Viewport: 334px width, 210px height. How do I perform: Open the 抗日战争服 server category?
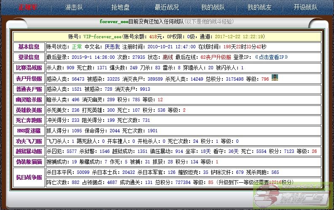29,177
